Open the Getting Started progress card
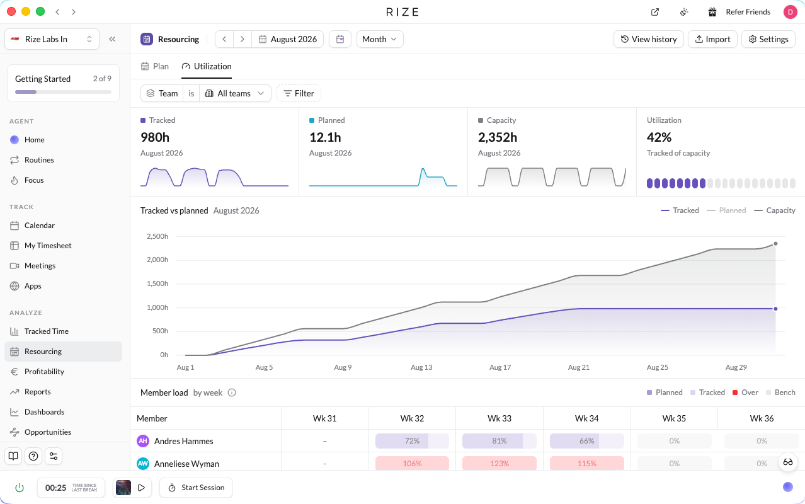The height and width of the screenshot is (504, 805). [63, 83]
